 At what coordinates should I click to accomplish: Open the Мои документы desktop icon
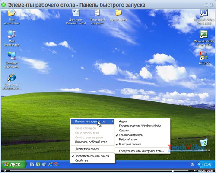pos(12,16)
